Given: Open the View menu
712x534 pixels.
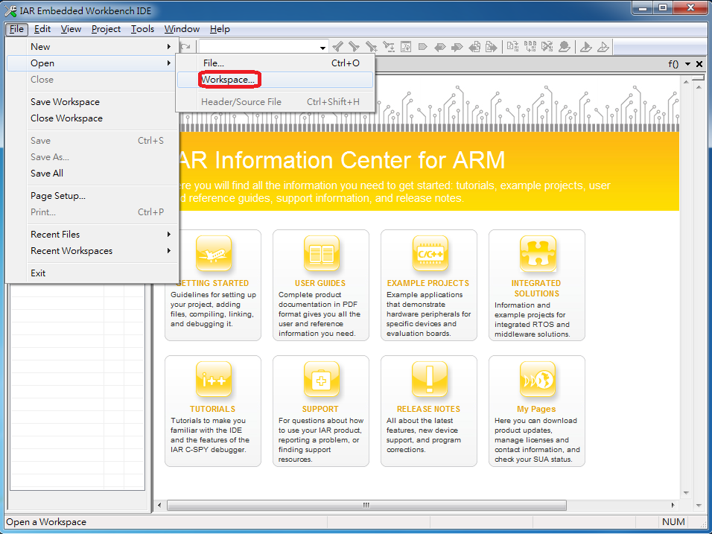Looking at the screenshot, I should tap(71, 29).
